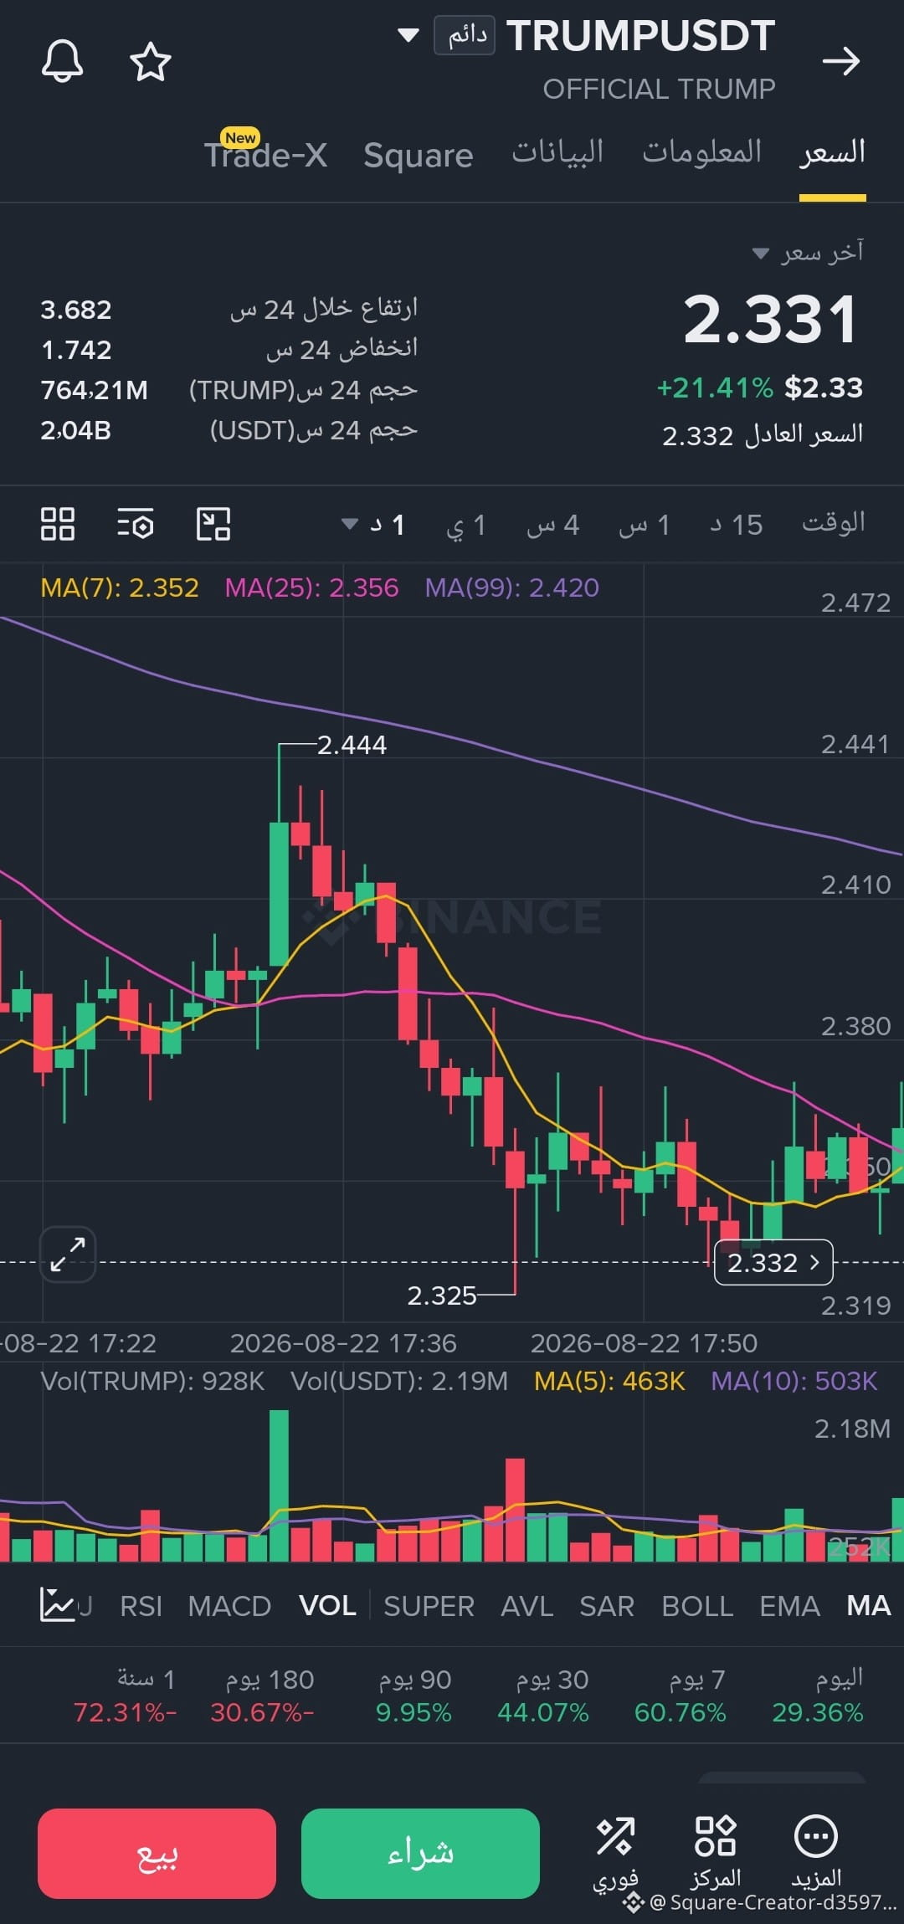904x1924 pixels.
Task: Enable the SUPER indicator
Action: pyautogui.click(x=429, y=1606)
